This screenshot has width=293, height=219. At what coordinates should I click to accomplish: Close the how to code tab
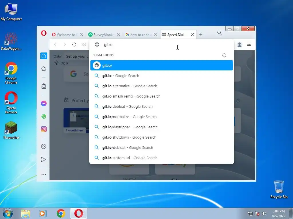tap(155, 35)
